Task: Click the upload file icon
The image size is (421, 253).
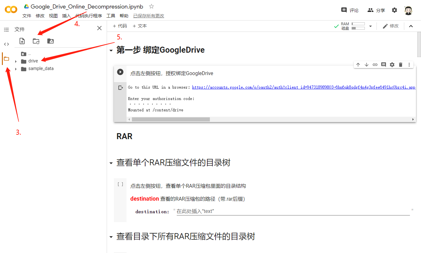Action: 22,41
